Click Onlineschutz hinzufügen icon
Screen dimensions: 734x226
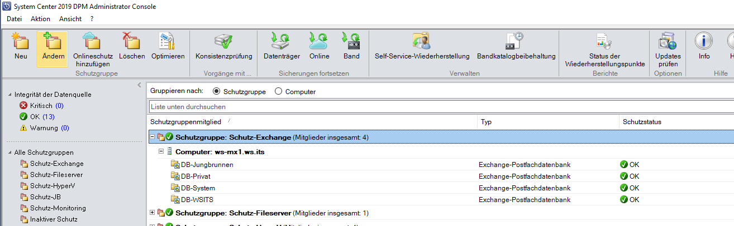click(92, 41)
